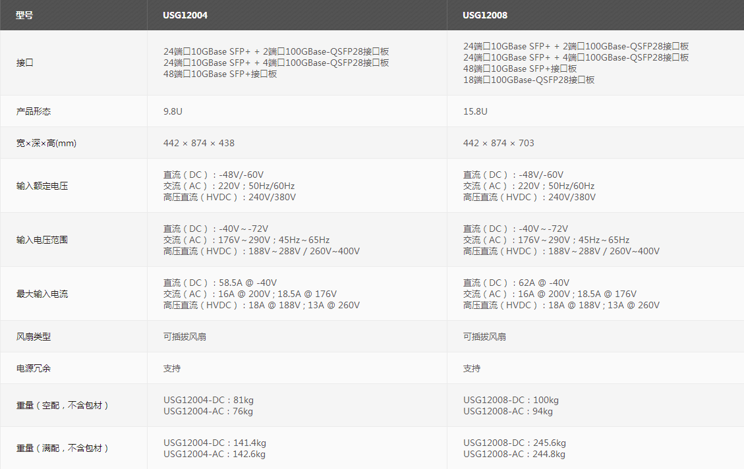
Task: Click the USG12008-AC：244.8kg value
Action: (515, 455)
